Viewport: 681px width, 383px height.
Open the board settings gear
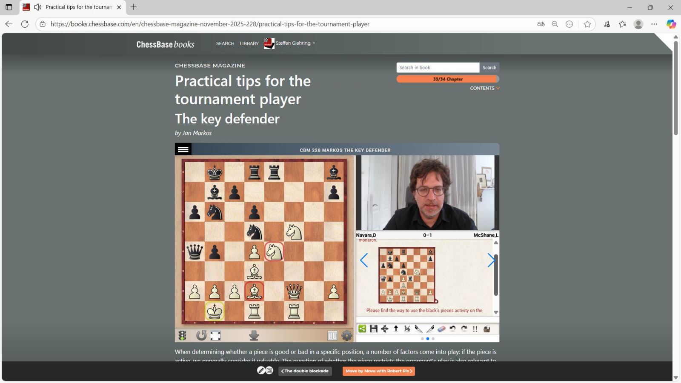347,335
